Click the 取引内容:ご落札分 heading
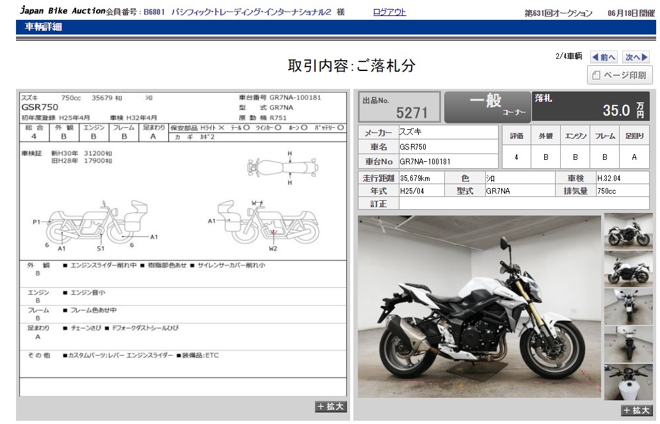The height and width of the screenshot is (424, 660). [x=352, y=66]
